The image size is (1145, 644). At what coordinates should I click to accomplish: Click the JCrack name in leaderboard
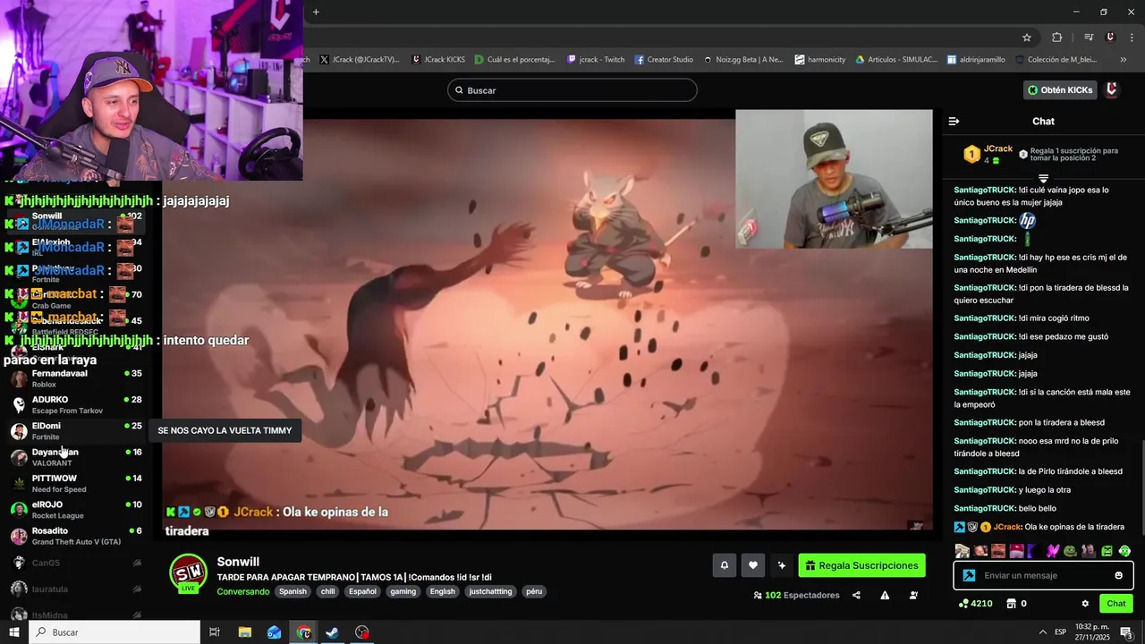[x=998, y=148]
